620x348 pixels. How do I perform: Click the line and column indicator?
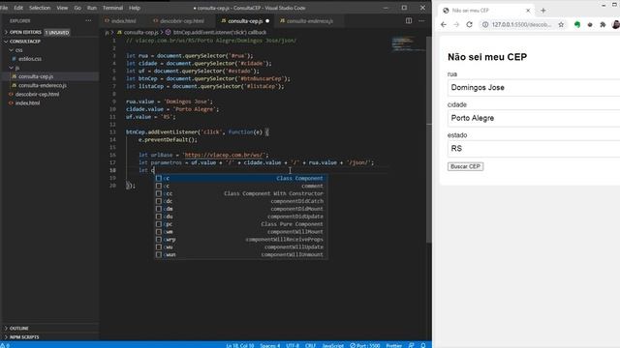pyautogui.click(x=239, y=345)
